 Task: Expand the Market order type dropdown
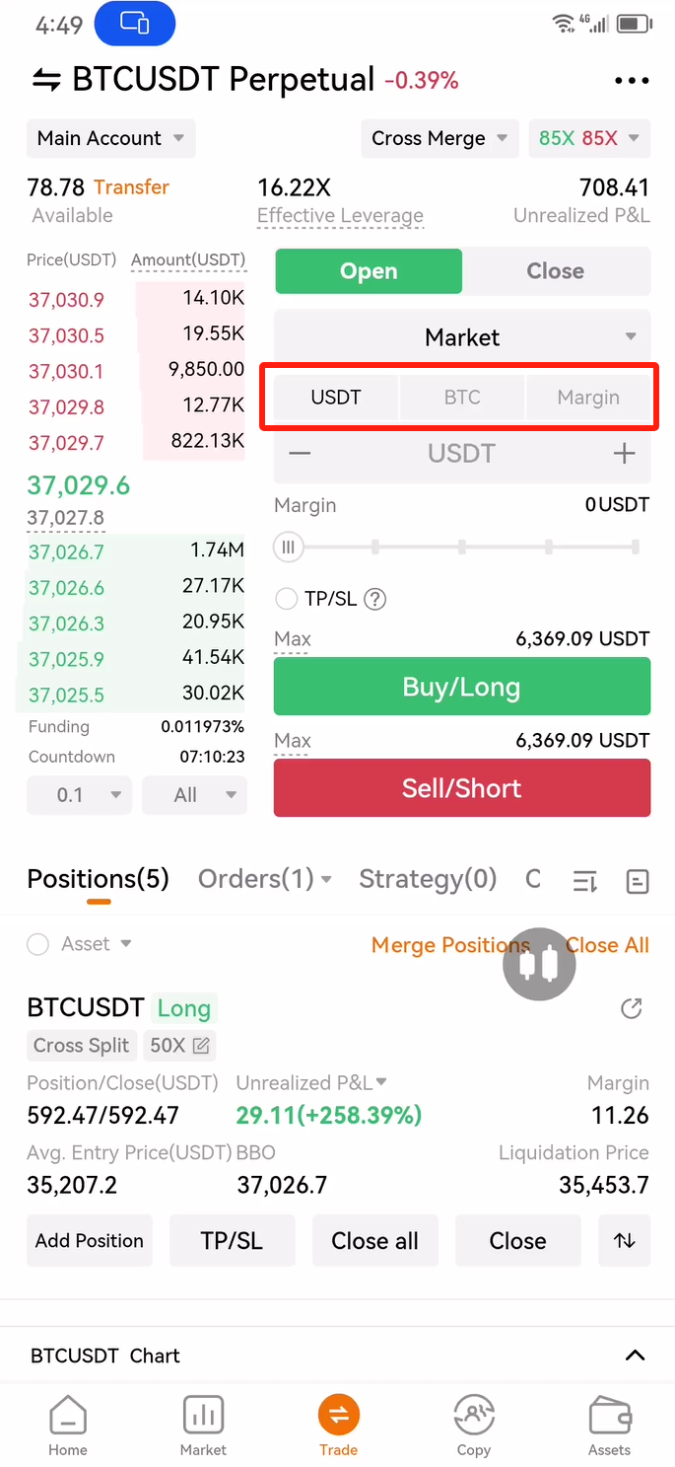pos(462,337)
